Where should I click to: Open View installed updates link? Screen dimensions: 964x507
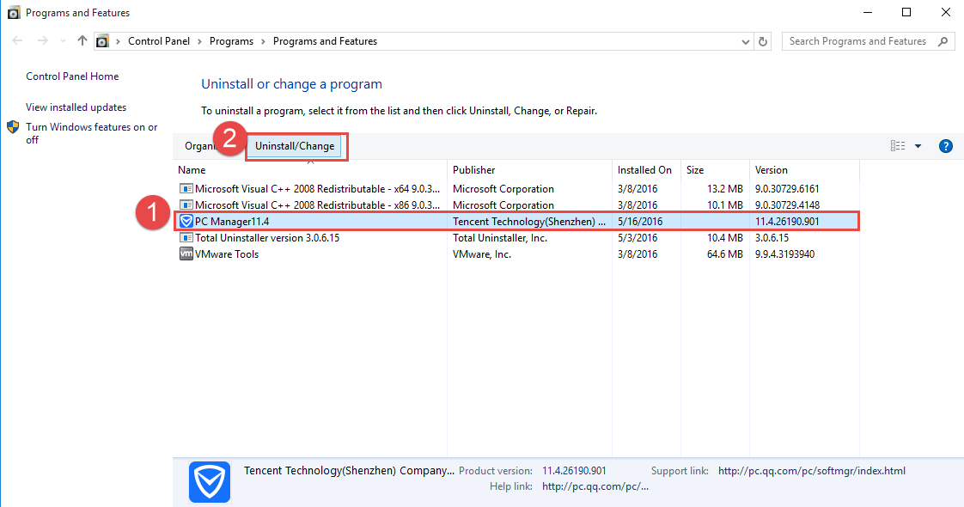(x=76, y=107)
